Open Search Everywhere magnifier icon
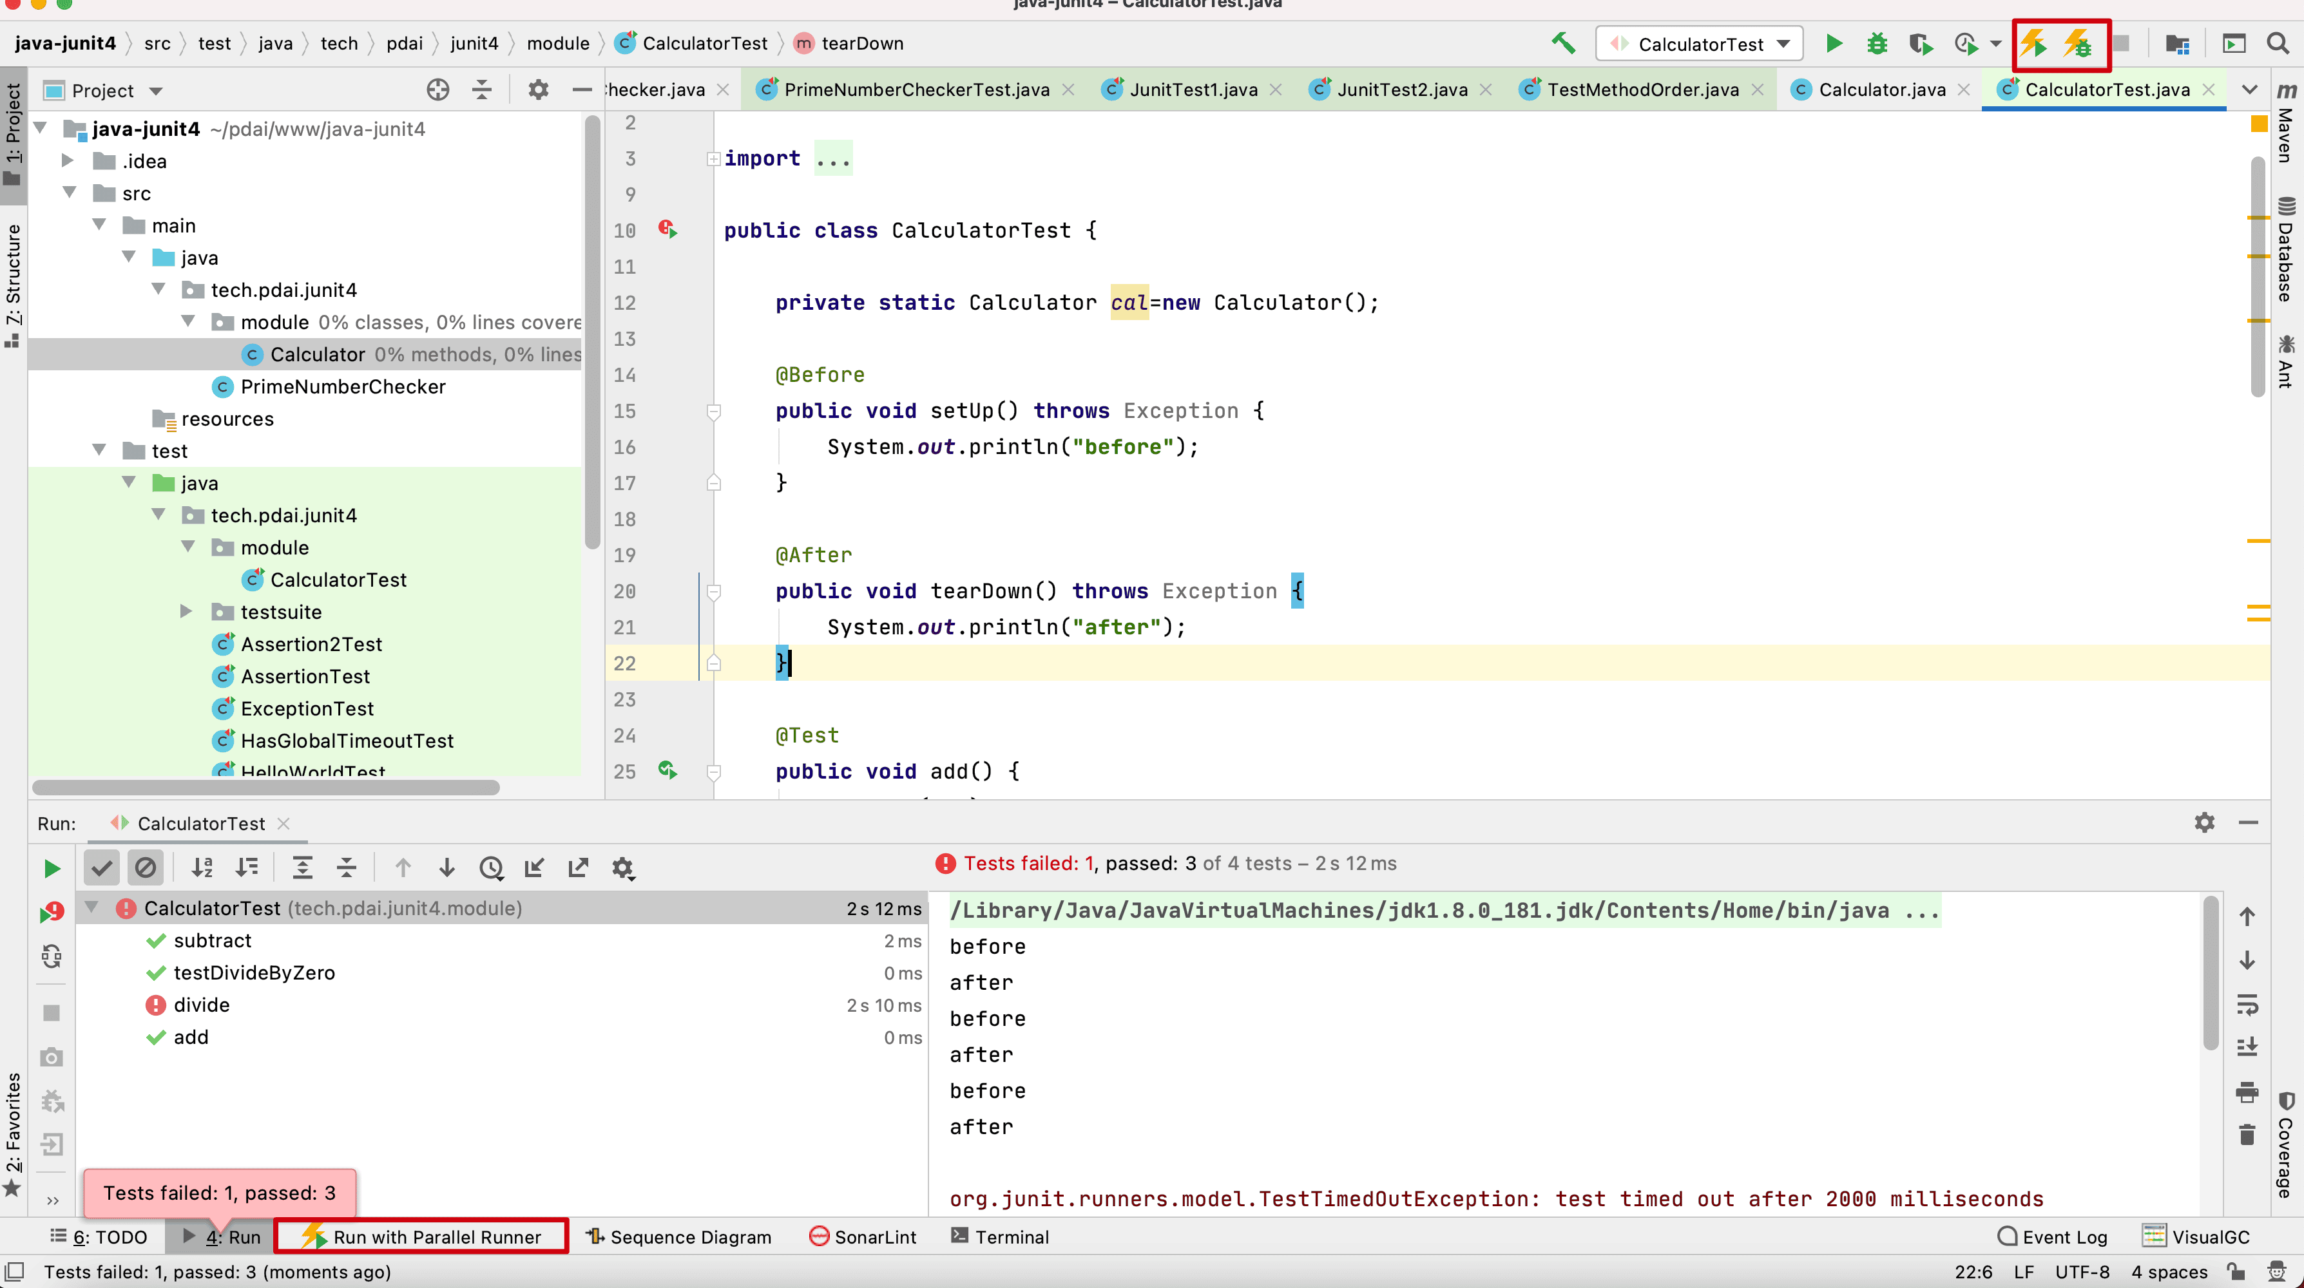Viewport: 2304px width, 1288px height. [x=2277, y=44]
